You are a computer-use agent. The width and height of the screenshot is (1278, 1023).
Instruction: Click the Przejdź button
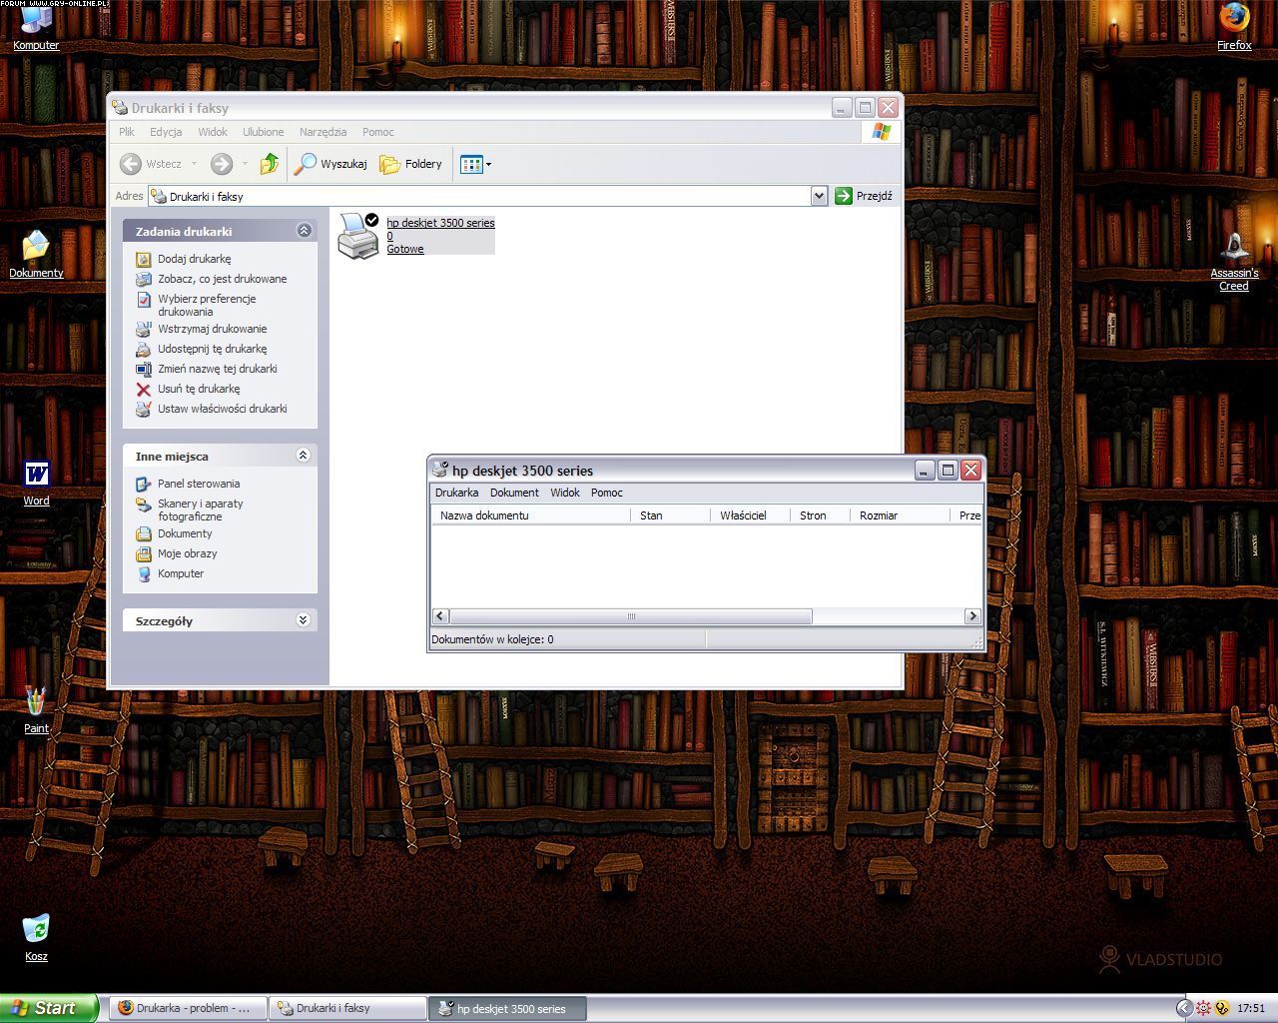[x=865, y=196]
